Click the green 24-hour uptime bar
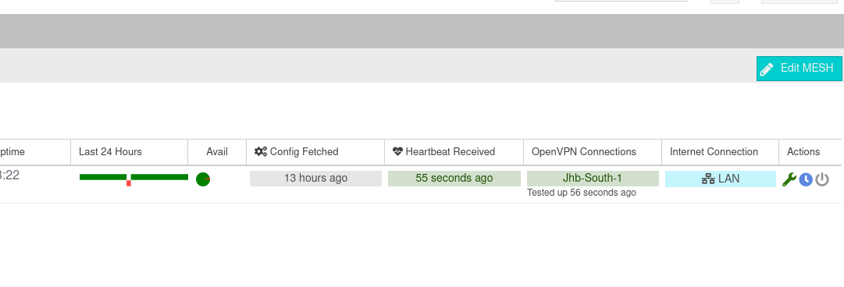Viewport: 844px width, 287px height. (x=134, y=177)
